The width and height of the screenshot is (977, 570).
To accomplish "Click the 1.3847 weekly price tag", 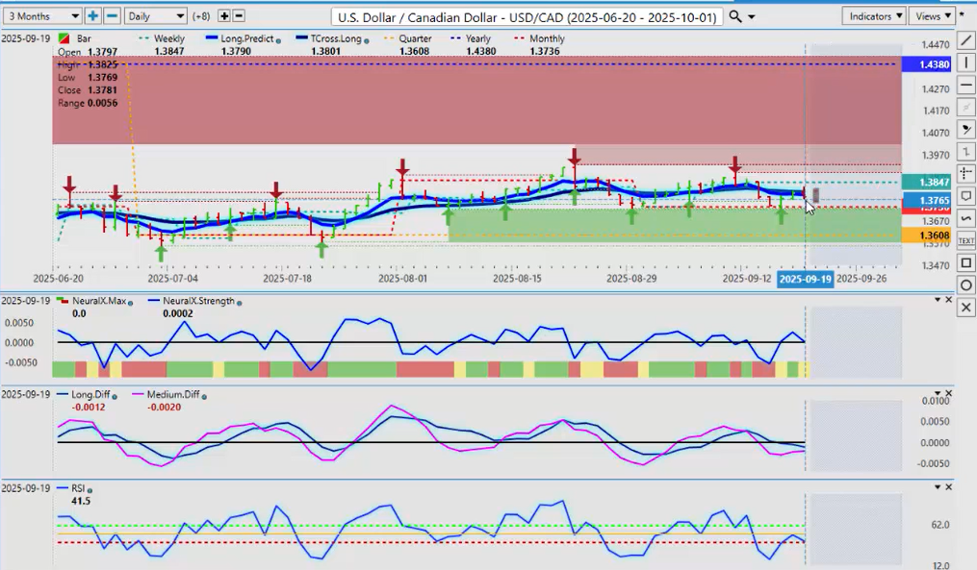I will (x=927, y=182).
